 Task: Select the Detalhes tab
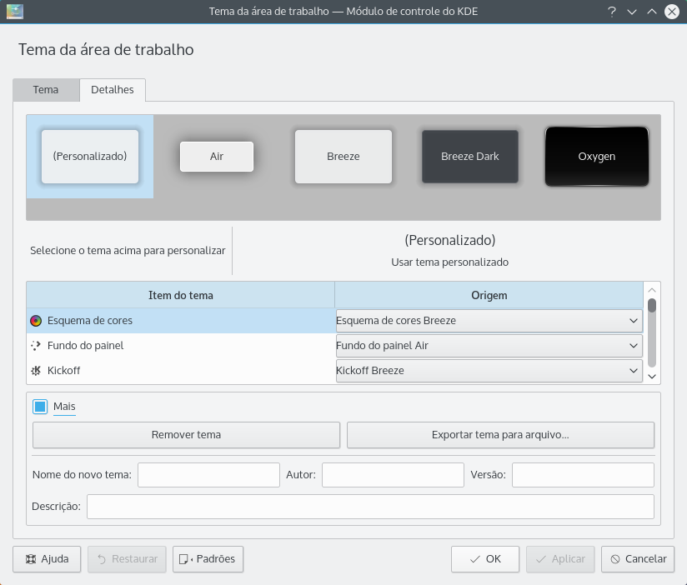tap(112, 90)
